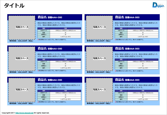Image resolution: width=167 pixels, height=115 pixels.
Task: Open the www.digipot.net link in footer
Action: 24,113
